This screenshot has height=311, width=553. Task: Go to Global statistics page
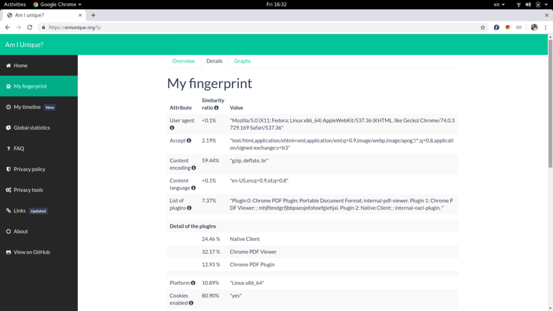tap(31, 128)
